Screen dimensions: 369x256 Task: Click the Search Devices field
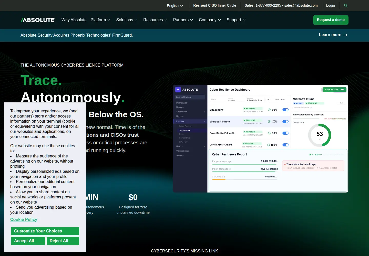pos(190,97)
